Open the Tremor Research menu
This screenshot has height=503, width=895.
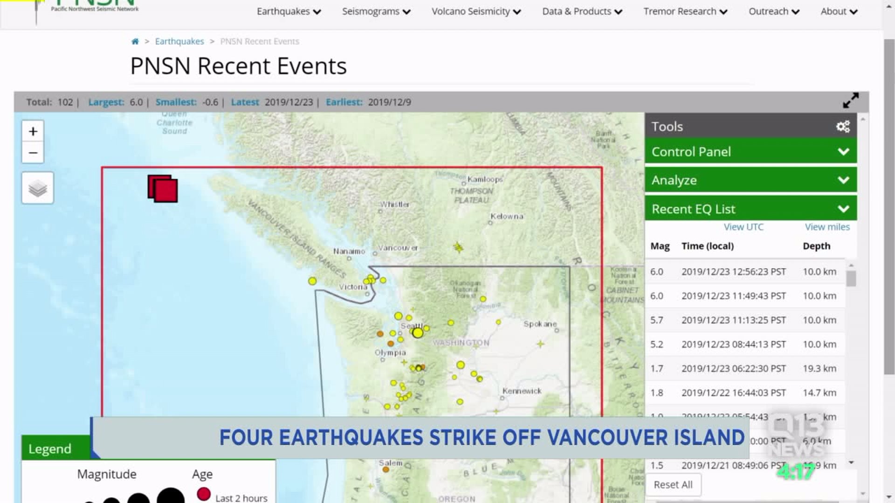coord(685,12)
